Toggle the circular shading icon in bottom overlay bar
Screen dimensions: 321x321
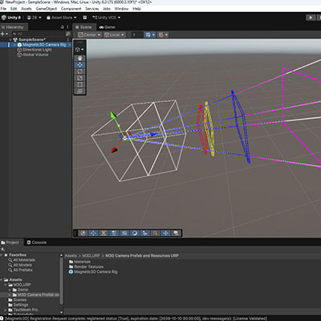click(135, 234)
